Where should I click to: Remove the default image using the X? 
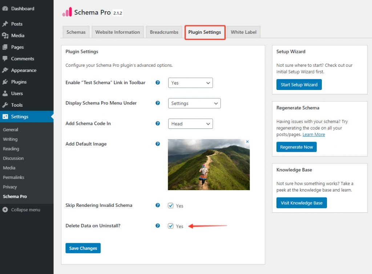tap(247, 142)
